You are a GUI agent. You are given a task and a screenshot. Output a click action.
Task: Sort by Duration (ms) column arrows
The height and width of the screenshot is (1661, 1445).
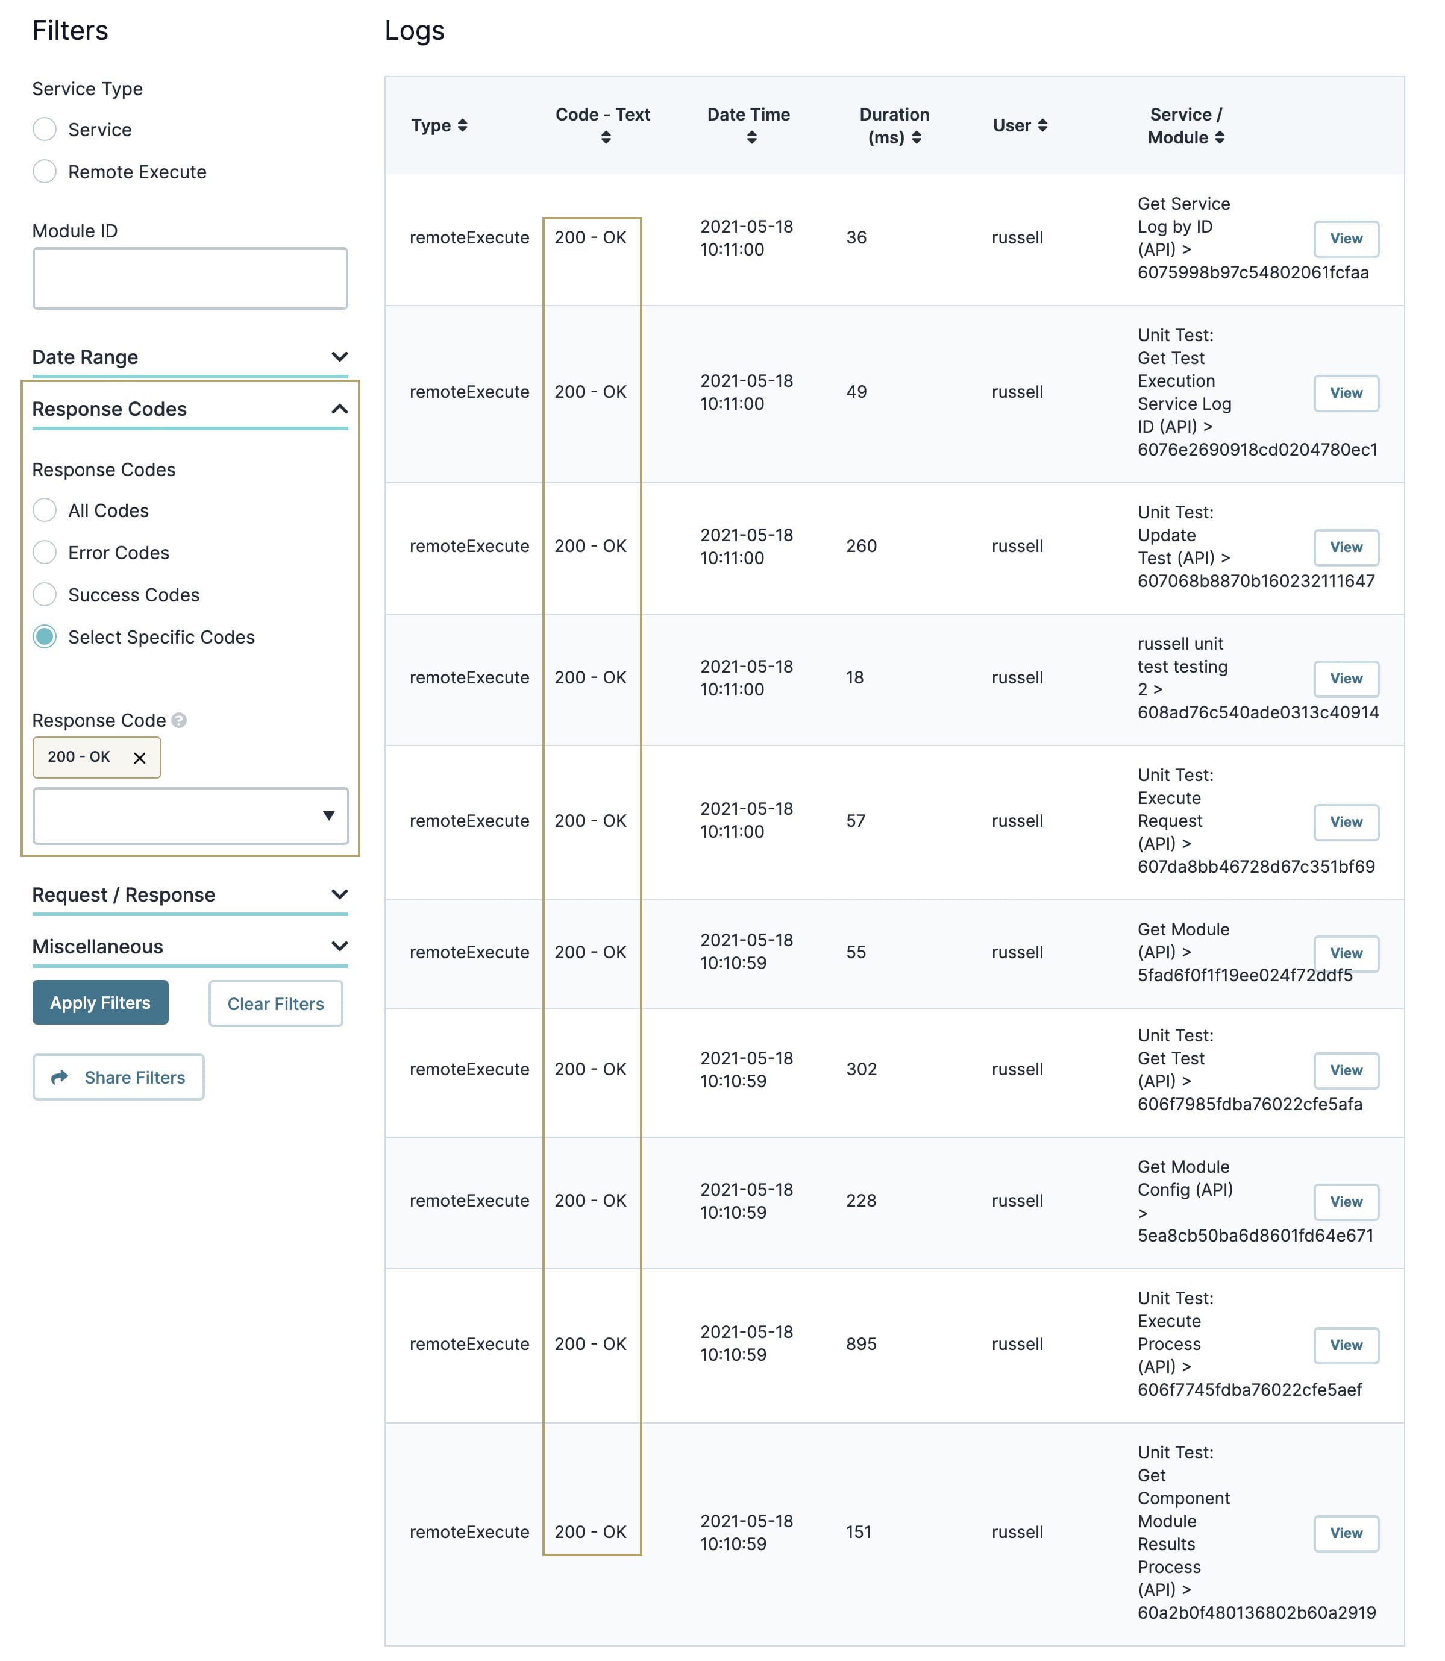[917, 138]
